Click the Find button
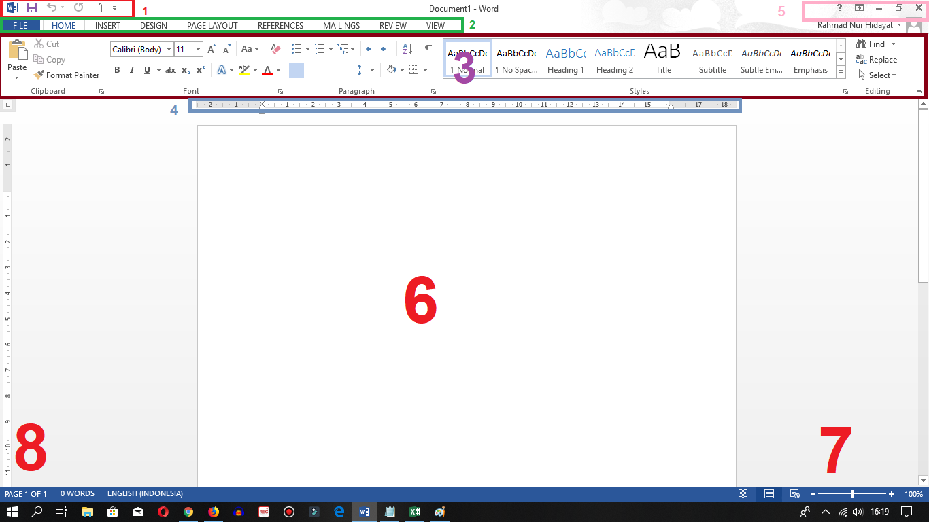Image resolution: width=929 pixels, height=522 pixels. coord(871,44)
